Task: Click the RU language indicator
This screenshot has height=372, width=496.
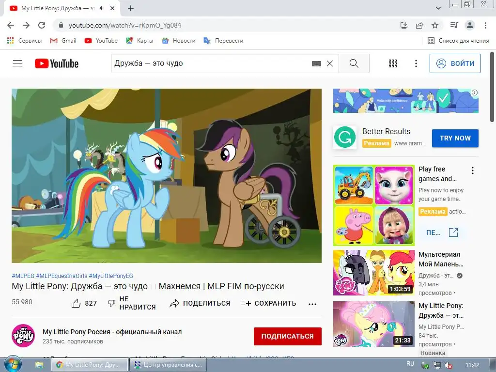Action: [x=410, y=364]
